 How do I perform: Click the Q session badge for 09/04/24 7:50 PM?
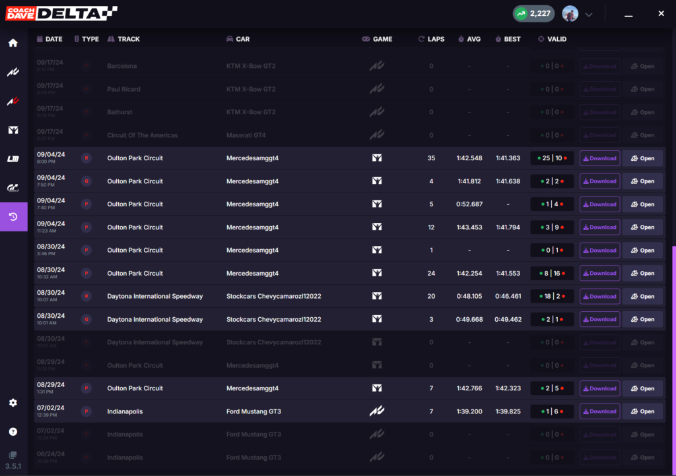(x=86, y=181)
